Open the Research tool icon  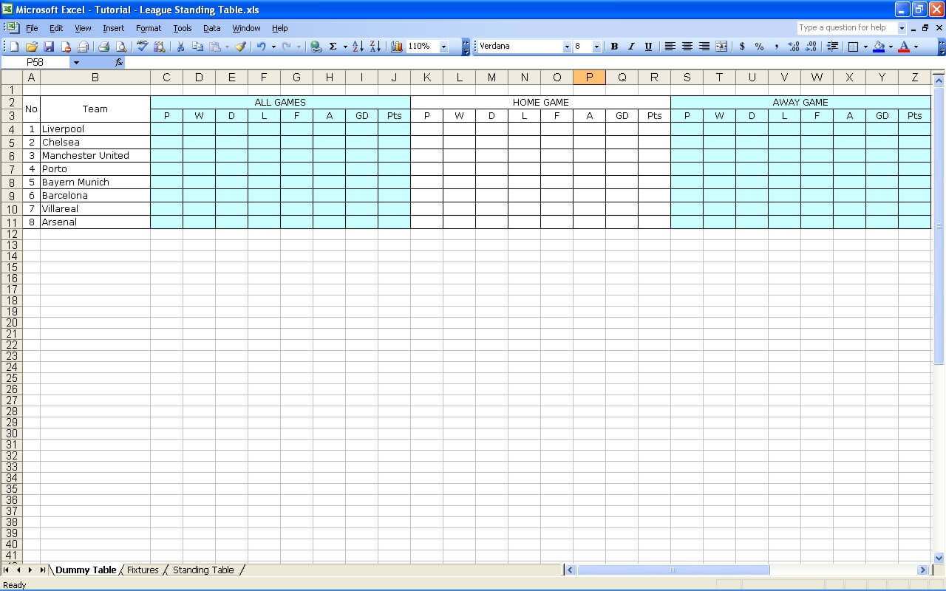[159, 47]
